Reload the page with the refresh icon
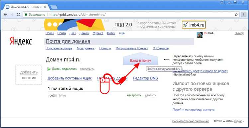The height and width of the screenshot is (128, 249). [x=18, y=15]
